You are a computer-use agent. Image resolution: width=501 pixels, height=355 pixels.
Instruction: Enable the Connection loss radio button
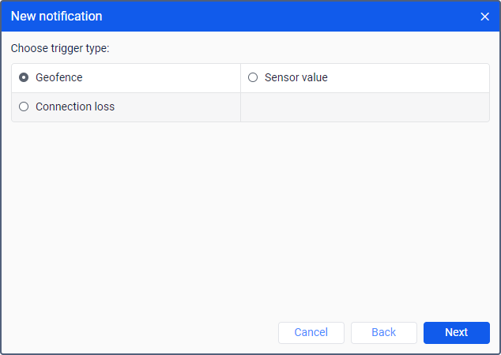pyautogui.click(x=24, y=106)
